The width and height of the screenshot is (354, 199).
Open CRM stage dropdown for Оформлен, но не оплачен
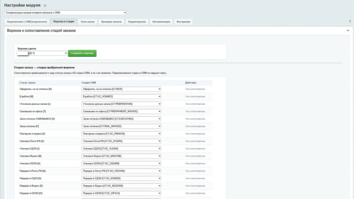click(x=121, y=89)
